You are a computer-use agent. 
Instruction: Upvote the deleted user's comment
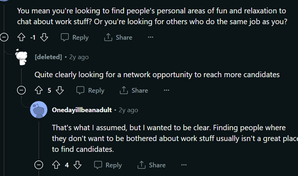(38, 90)
